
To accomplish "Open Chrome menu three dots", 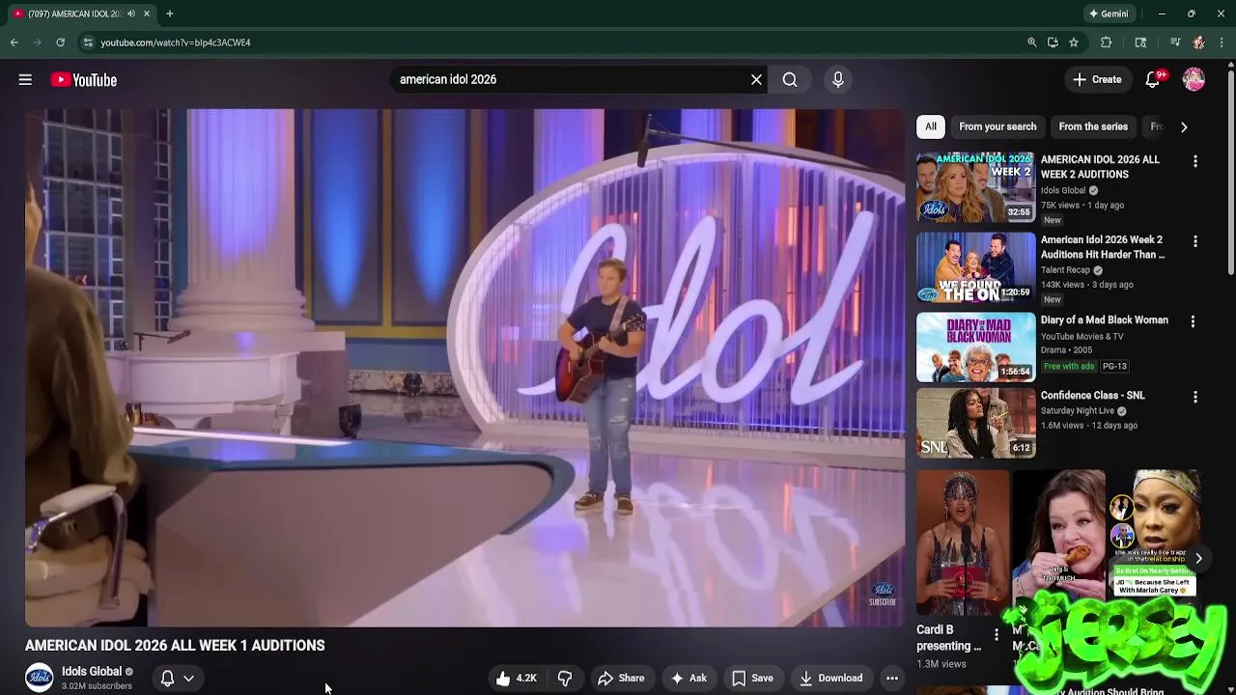I will tap(1222, 42).
